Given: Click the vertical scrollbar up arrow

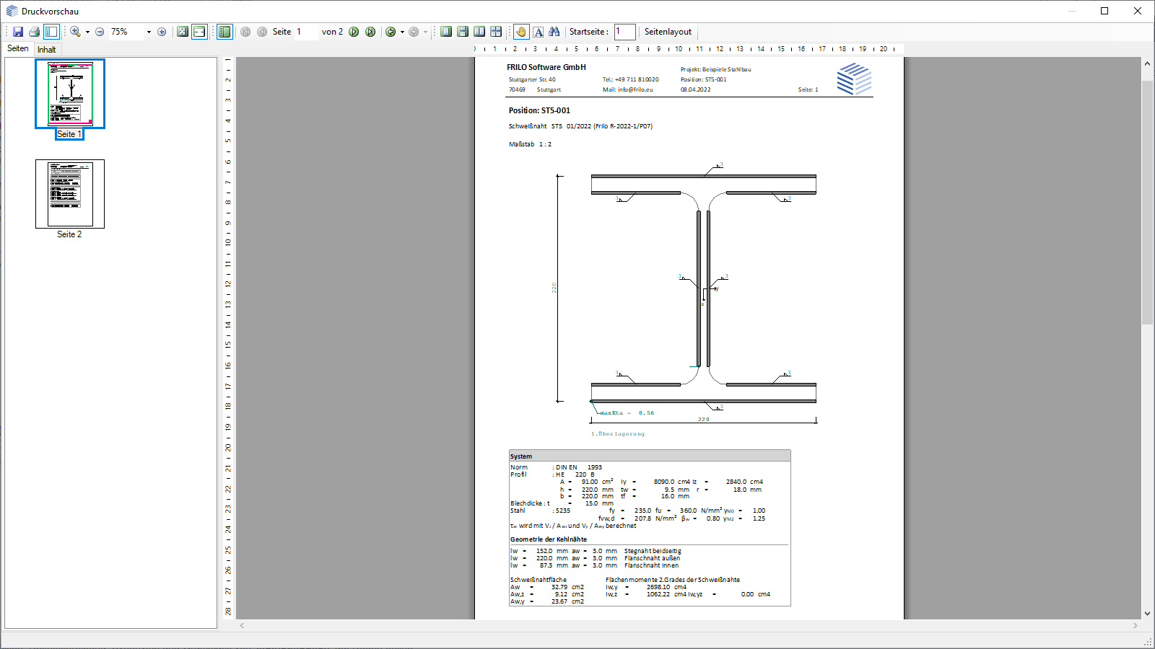Looking at the screenshot, I should (1147, 63).
